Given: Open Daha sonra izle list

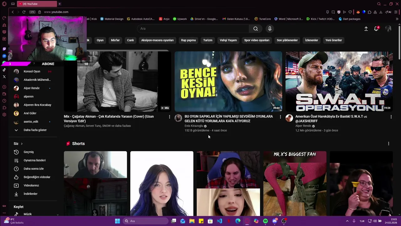Looking at the screenshot, I should point(33,169).
